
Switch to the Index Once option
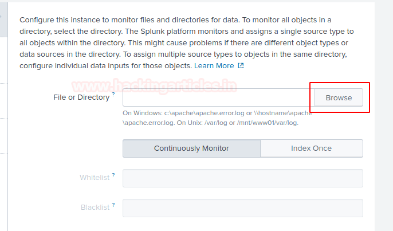pyautogui.click(x=311, y=148)
